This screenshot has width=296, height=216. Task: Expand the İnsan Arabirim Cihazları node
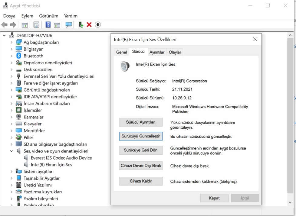coord(11,104)
